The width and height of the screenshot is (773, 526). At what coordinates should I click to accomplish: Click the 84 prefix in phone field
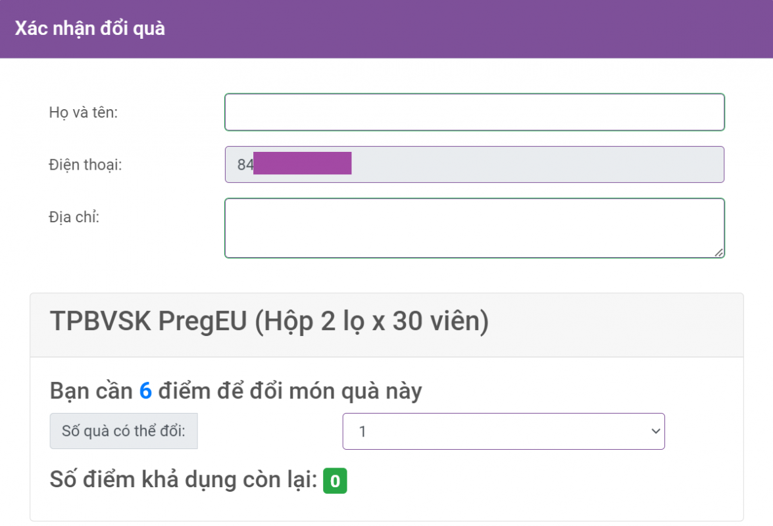click(245, 164)
